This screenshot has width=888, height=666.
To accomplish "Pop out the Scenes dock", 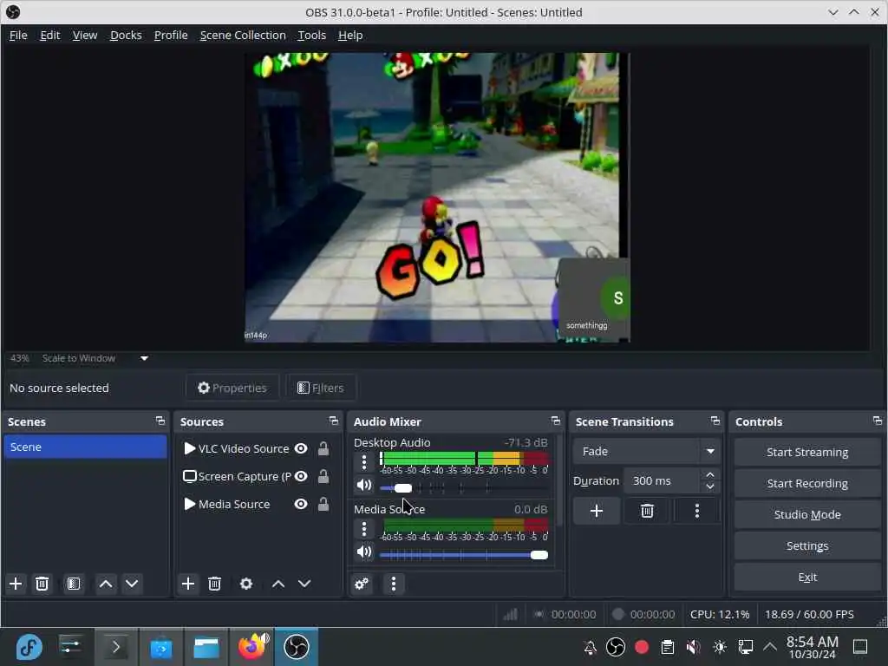I will [x=160, y=421].
